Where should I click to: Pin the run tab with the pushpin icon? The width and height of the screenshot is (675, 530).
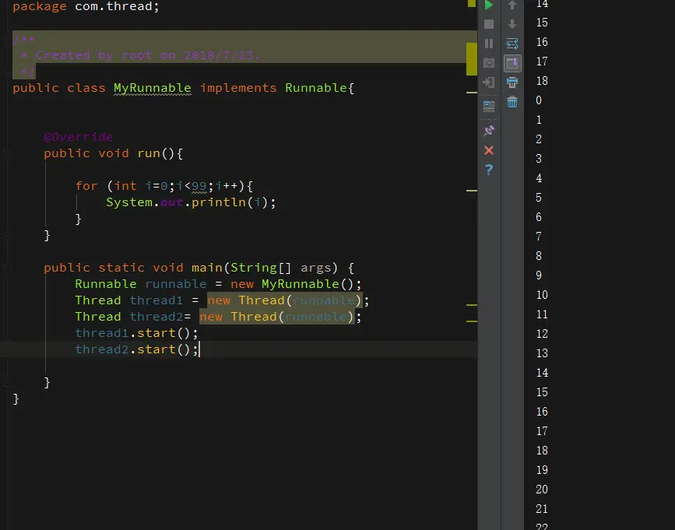(x=489, y=131)
